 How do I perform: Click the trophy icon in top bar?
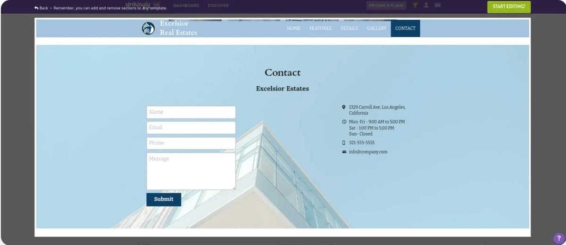(415, 5)
